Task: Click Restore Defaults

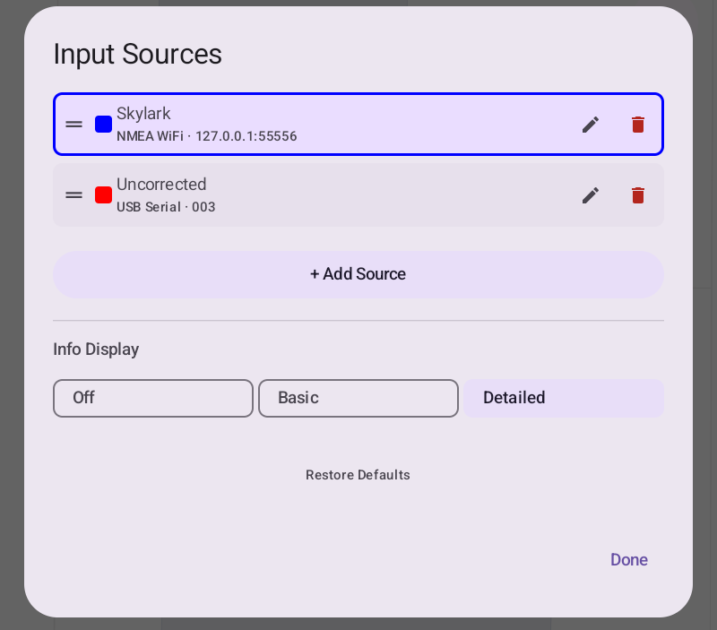Action: (358, 475)
